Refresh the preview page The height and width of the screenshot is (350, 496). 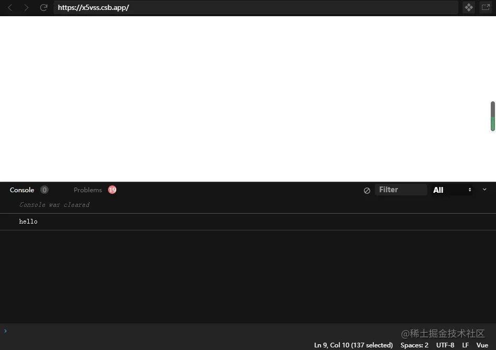point(44,8)
